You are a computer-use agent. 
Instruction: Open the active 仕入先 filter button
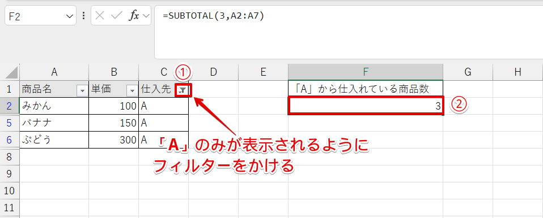(x=183, y=91)
